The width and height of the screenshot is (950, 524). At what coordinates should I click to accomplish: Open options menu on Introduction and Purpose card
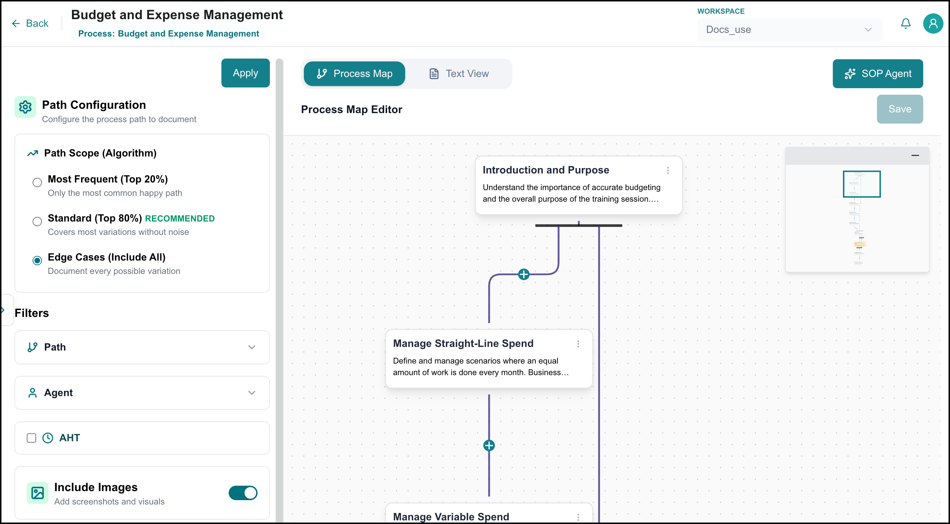[x=668, y=170]
